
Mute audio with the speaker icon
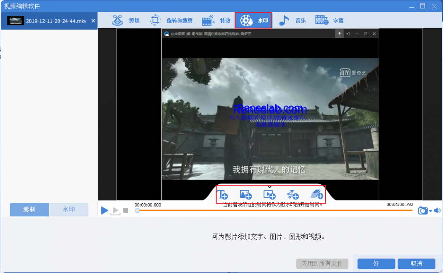click(x=437, y=210)
